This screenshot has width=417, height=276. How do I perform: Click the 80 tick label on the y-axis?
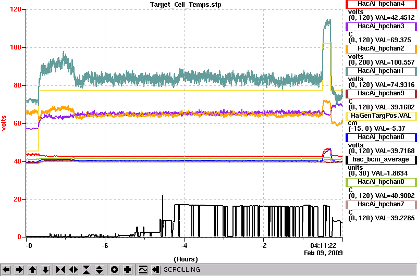coord(17,85)
